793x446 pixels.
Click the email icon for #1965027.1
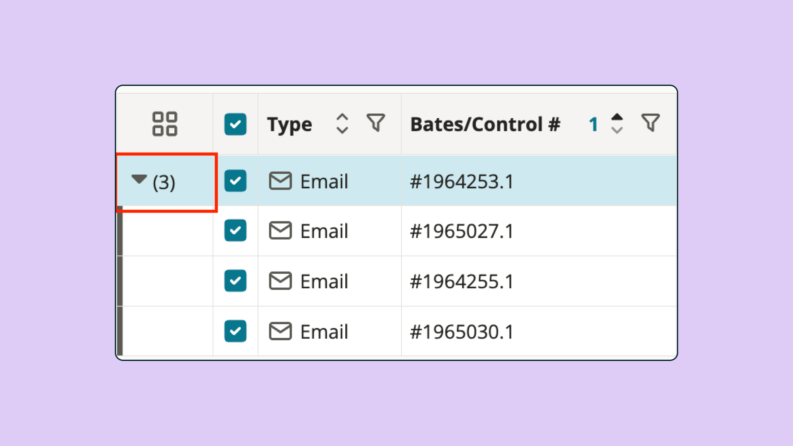tap(280, 231)
